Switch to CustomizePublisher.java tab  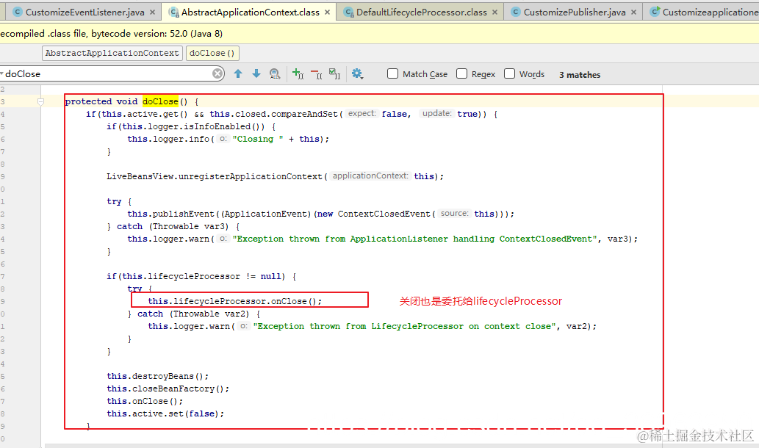[x=574, y=12]
